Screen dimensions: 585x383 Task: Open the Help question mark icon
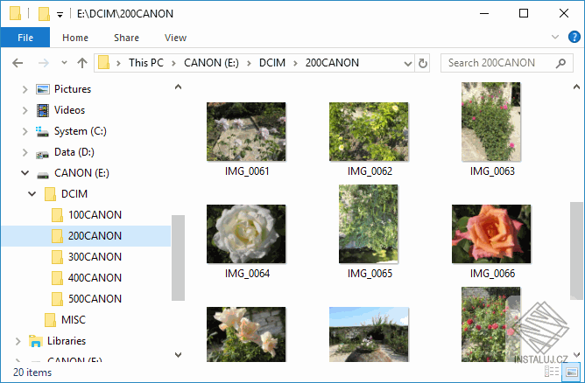click(x=574, y=37)
